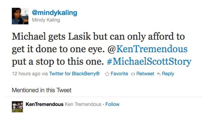Image resolution: width=213 pixels, height=120 pixels.
Task: Click the gray Mindy Kaling display name
Action: click(x=46, y=20)
